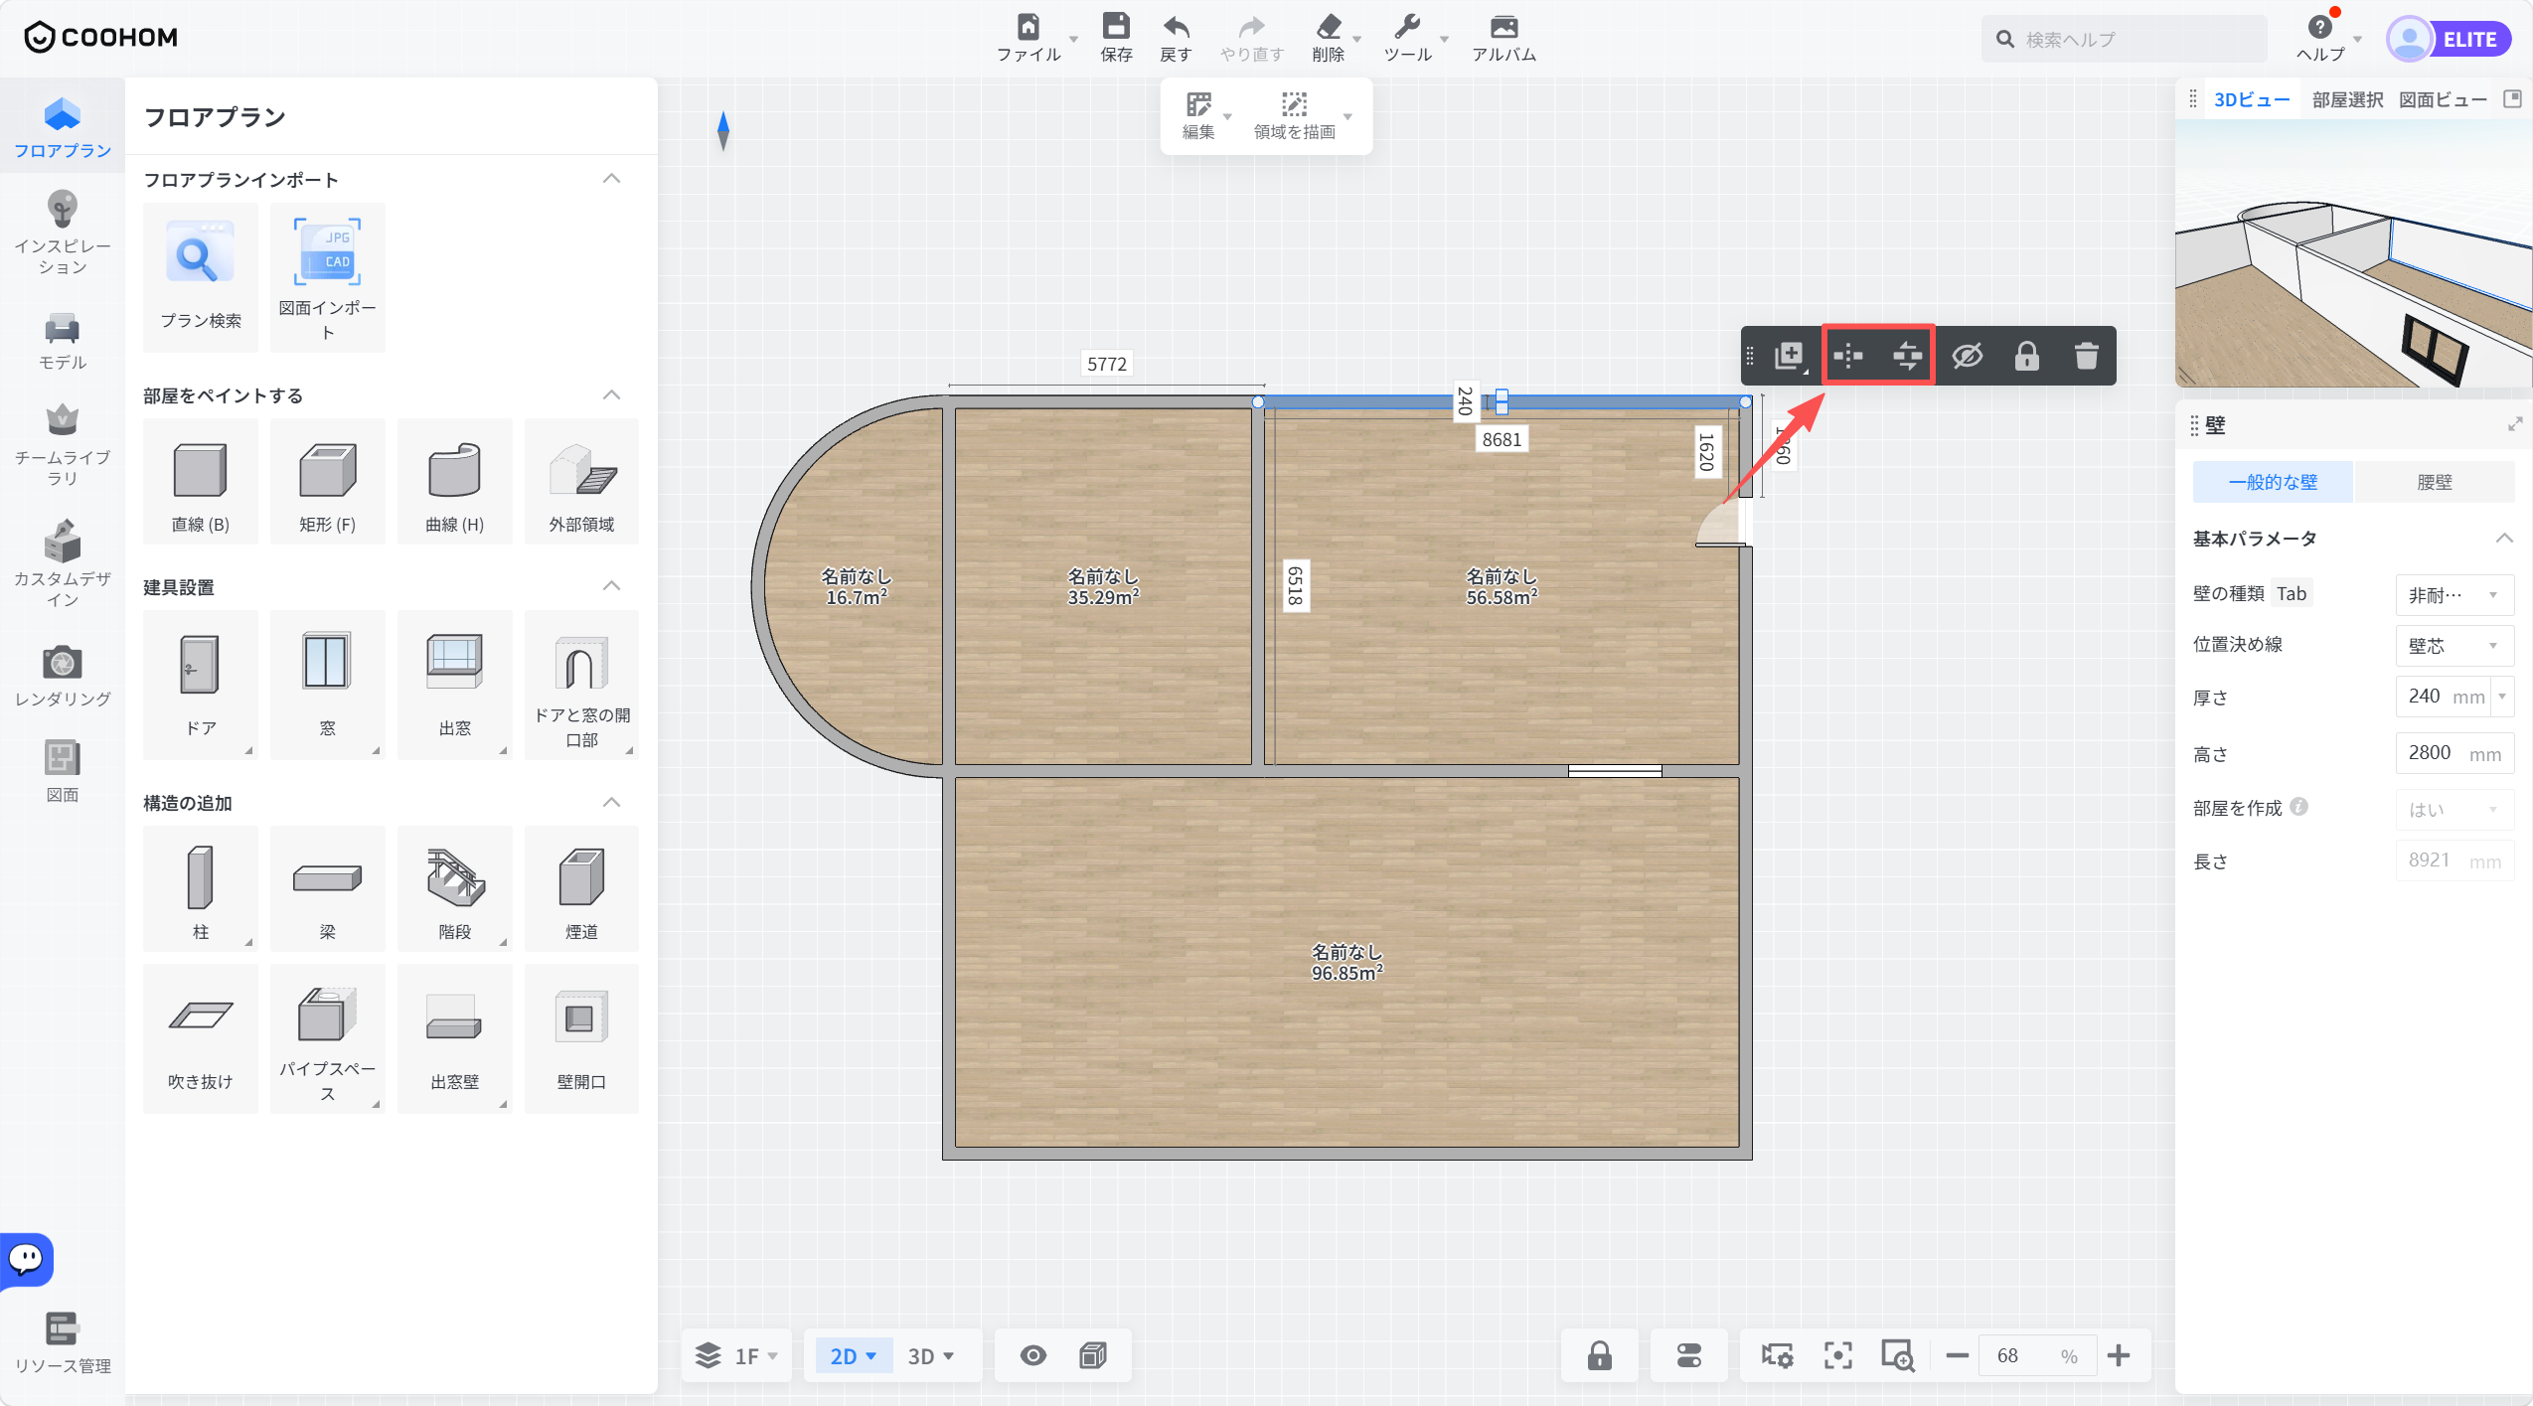
Task: Open the 位置決め線 dropdown
Action: [x=2454, y=646]
